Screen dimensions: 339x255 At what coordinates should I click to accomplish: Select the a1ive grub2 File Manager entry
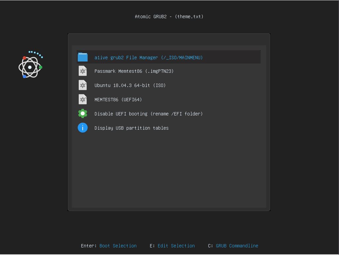tap(148, 58)
